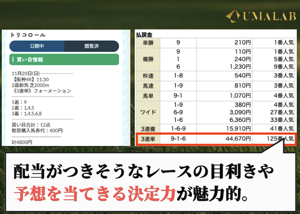The image size is (300, 214).
Task: Click the 馬連 row label
Action: [x=148, y=86]
